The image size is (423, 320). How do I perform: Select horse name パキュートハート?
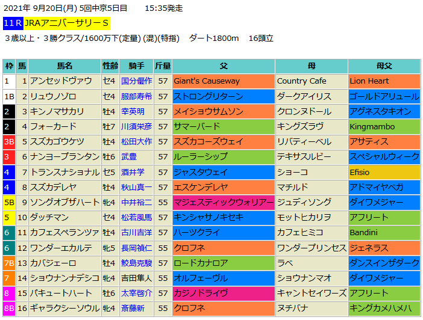coord(61,293)
